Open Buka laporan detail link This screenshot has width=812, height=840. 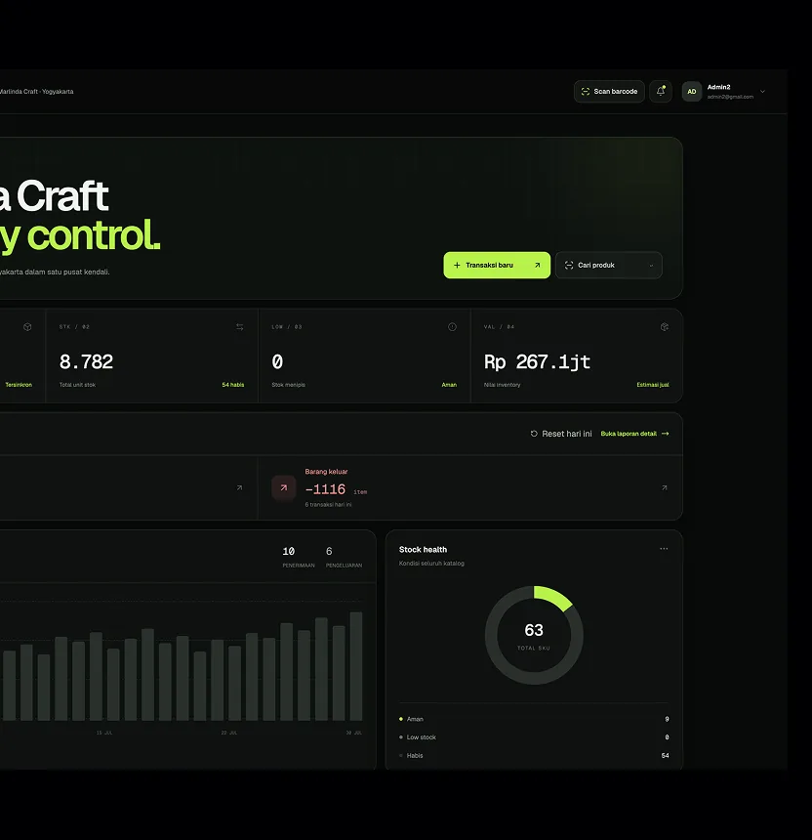point(634,434)
